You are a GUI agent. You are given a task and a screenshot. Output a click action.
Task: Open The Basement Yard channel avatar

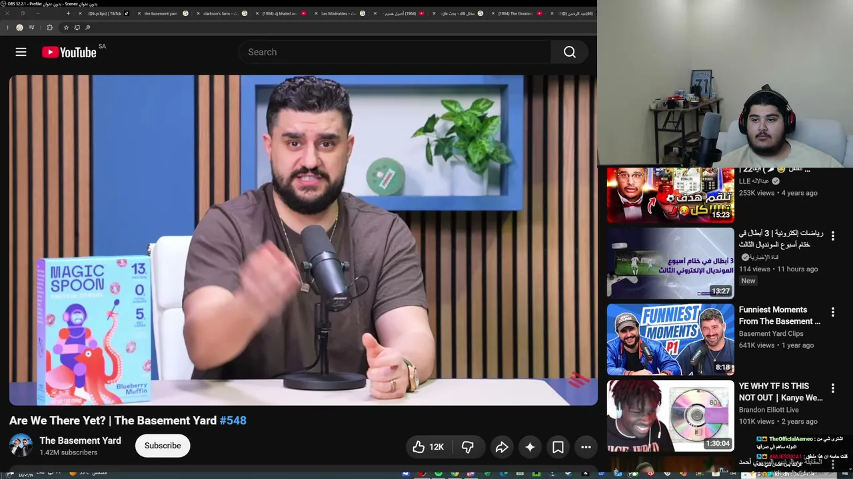click(x=21, y=446)
